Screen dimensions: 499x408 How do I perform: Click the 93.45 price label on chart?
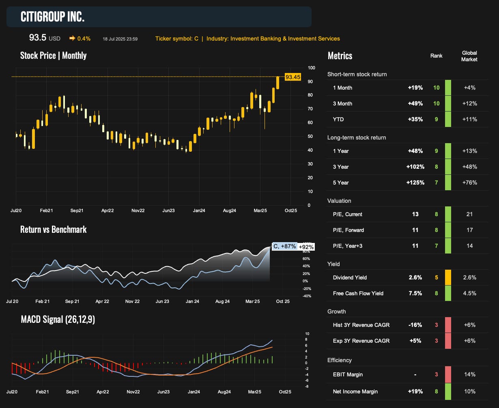coord(293,77)
